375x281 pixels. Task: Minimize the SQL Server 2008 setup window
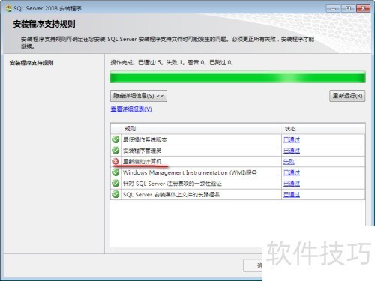pos(333,9)
